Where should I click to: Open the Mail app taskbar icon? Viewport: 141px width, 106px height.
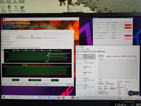59,98
